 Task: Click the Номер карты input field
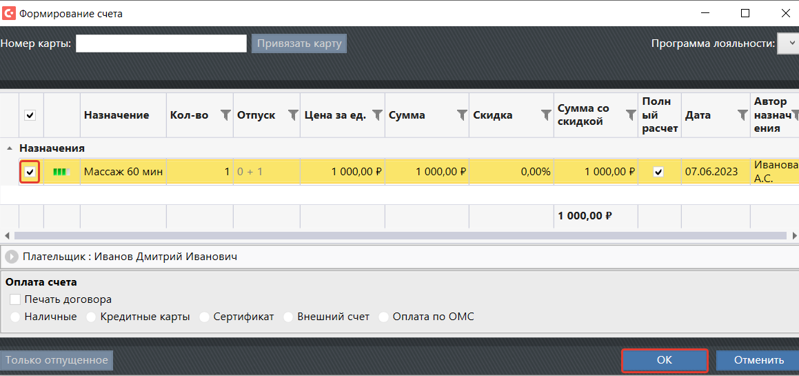[161, 43]
